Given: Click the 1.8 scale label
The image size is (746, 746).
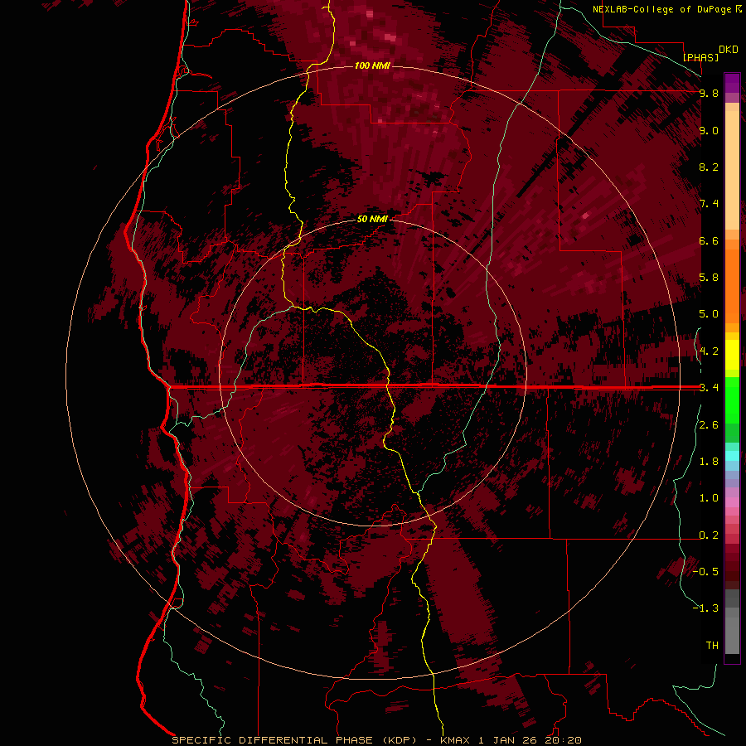Looking at the screenshot, I should click(x=709, y=462).
